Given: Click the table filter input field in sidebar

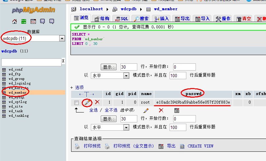Looking at the screenshot, I should pyautogui.click(x=31, y=62).
